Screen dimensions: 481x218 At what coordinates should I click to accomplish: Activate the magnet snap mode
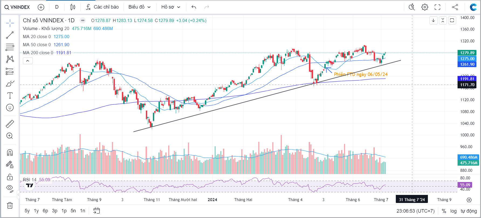tap(10, 152)
